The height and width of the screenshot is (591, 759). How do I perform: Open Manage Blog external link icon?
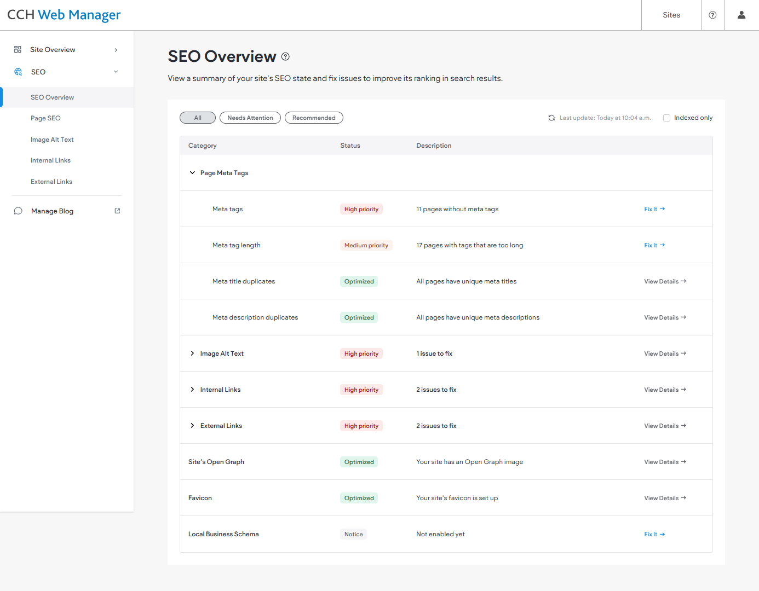point(117,211)
